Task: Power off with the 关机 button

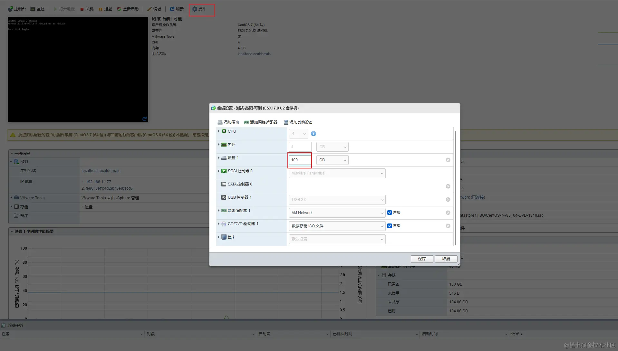Action: [x=87, y=9]
